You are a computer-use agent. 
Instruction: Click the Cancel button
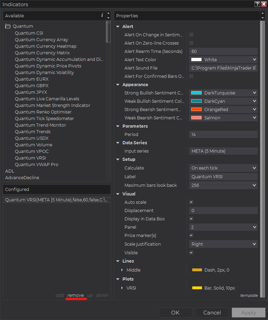pos(212,312)
